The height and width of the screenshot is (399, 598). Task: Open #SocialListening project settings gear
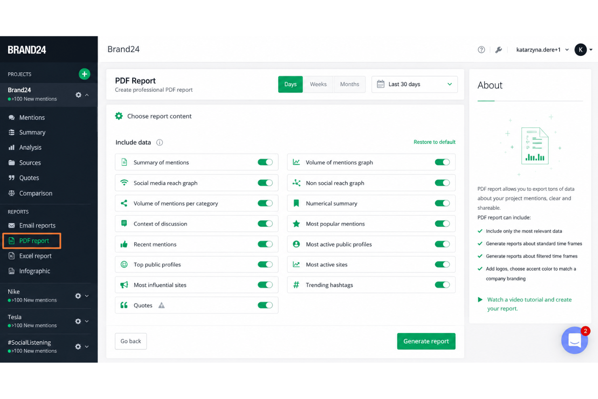[78, 347]
